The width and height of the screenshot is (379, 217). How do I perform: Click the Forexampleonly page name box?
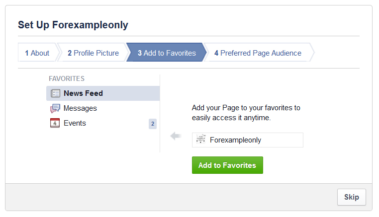247,140
